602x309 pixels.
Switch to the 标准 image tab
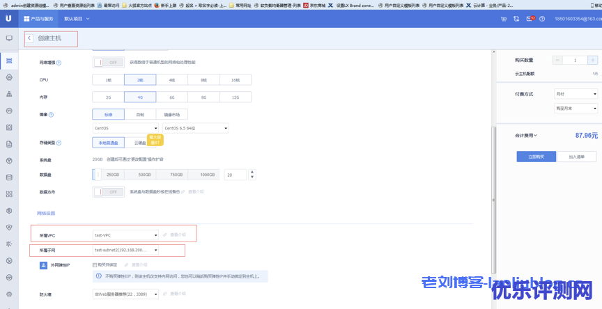point(108,114)
